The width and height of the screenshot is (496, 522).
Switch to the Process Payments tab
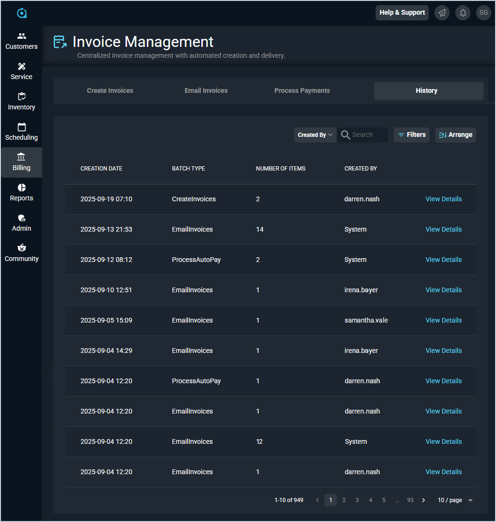(302, 91)
